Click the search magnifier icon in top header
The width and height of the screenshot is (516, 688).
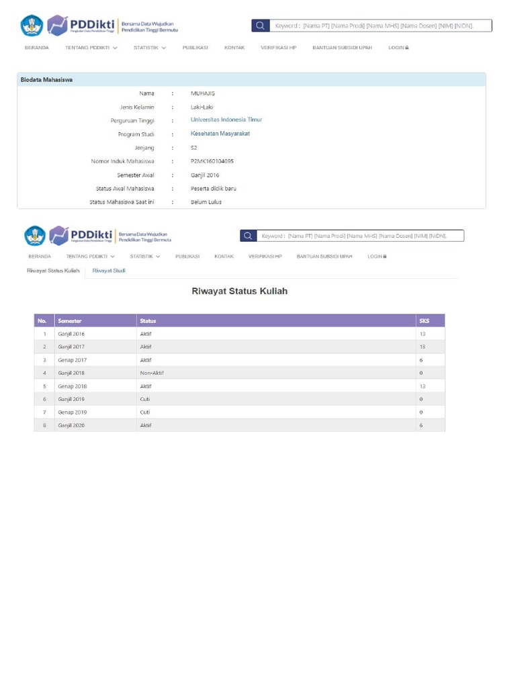260,26
